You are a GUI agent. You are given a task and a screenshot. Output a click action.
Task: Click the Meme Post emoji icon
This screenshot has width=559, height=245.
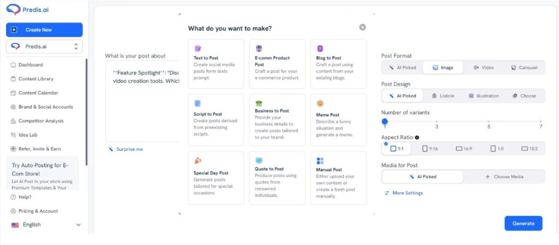320,103
